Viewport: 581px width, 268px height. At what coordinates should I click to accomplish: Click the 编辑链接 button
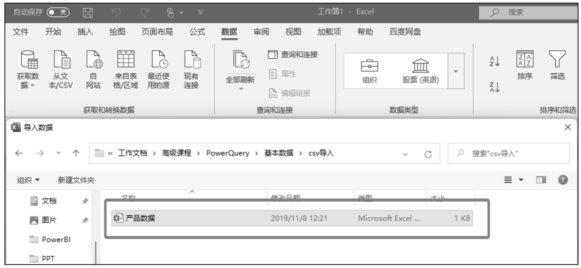(x=290, y=93)
